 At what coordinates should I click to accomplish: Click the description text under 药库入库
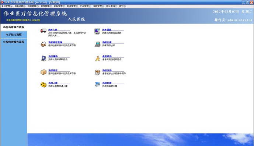coord(67,34)
